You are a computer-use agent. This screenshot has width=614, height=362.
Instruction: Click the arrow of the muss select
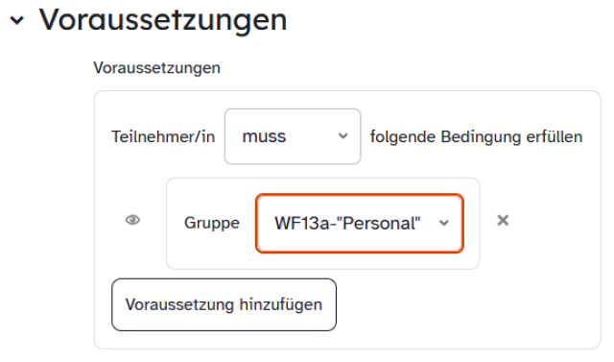tap(343, 136)
